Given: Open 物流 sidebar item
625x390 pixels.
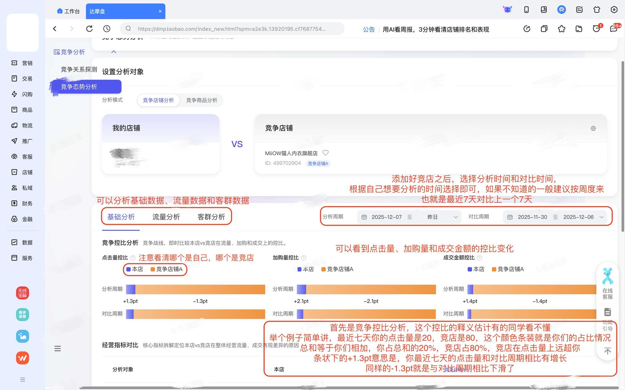Looking at the screenshot, I should click(x=22, y=125).
